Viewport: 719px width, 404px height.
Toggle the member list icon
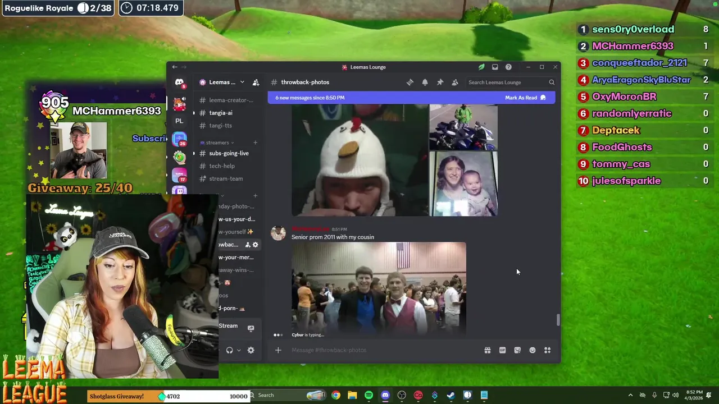coord(455,82)
